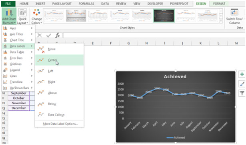This screenshot has width=246, height=145.
Task: Select the dark chart style thumbnail
Action: point(164,16)
